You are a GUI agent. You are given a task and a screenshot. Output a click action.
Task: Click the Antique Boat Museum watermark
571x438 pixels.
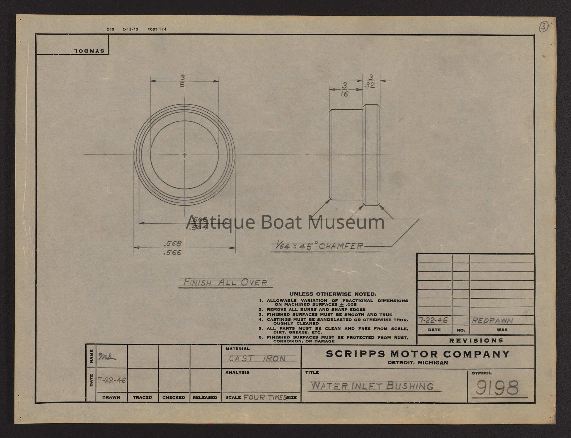tap(285, 222)
